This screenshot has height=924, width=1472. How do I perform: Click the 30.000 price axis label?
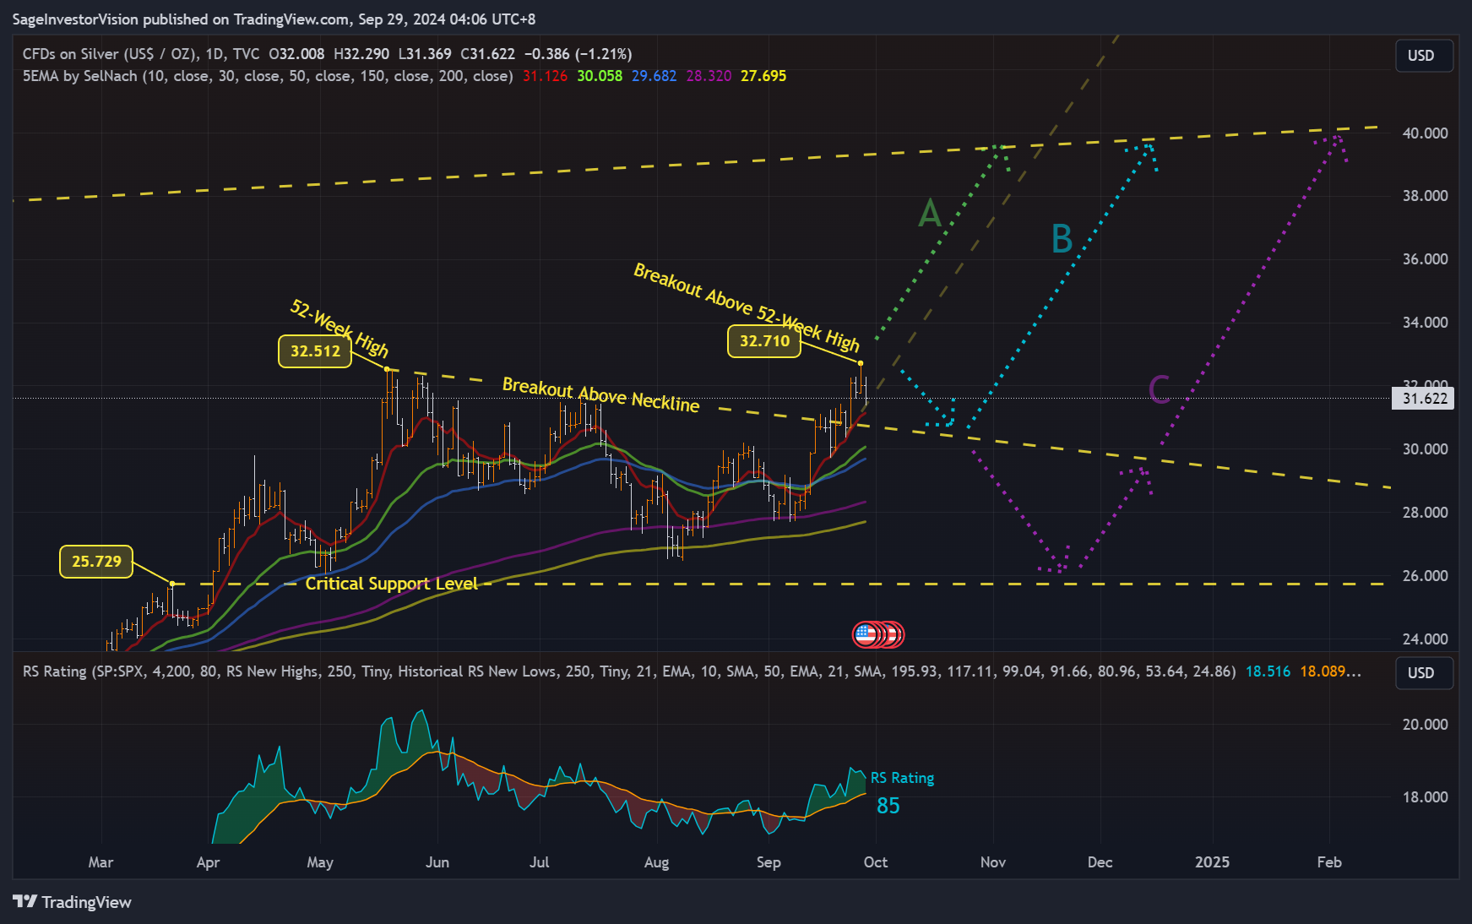1425,449
